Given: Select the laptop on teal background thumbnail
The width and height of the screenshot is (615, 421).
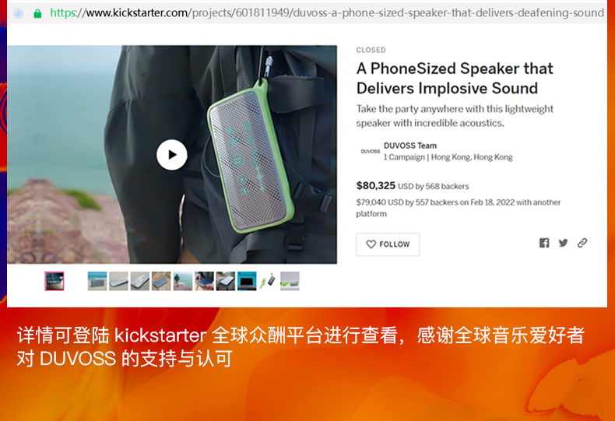Looking at the screenshot, I should pos(247,281).
